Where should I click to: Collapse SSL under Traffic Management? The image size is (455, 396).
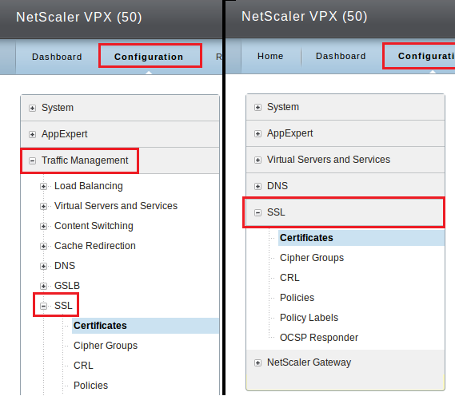coord(43,307)
